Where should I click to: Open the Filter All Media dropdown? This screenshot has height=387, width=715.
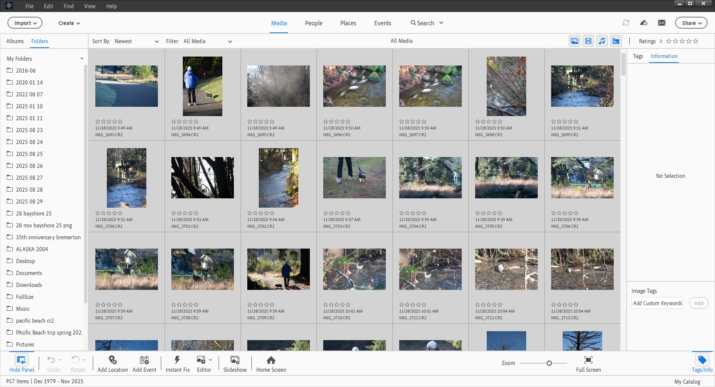pos(207,41)
